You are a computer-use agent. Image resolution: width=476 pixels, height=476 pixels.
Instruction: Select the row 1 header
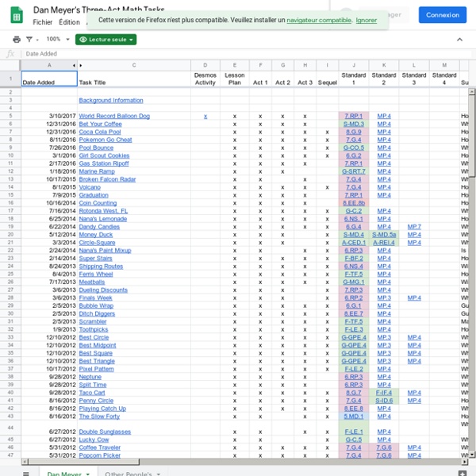coord(10,79)
